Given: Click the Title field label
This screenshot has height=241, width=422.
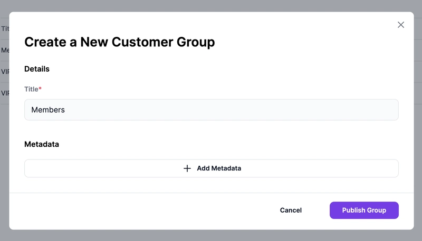Looking at the screenshot, I should tap(31, 89).
